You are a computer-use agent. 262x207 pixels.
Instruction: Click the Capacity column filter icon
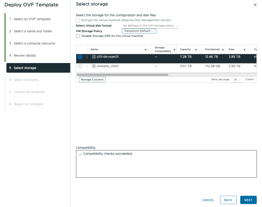pyautogui.click(x=196, y=50)
